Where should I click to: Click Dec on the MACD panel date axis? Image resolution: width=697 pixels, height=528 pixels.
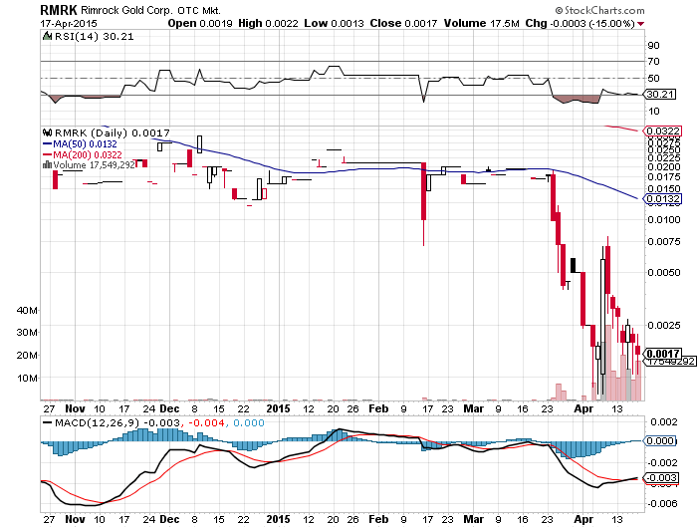[x=169, y=519]
